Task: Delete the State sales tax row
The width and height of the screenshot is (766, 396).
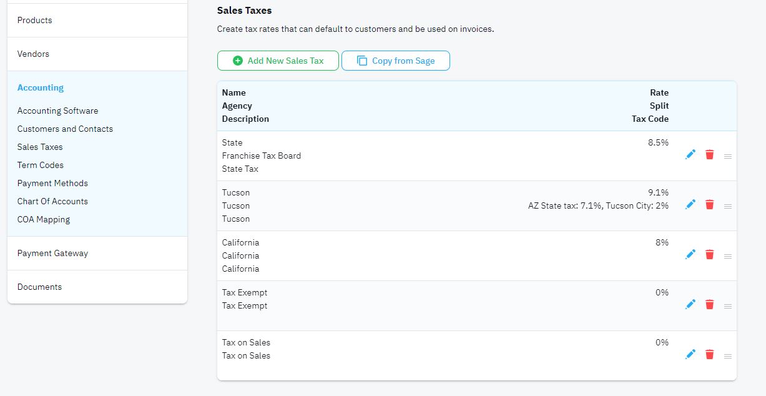Action: 709,154
